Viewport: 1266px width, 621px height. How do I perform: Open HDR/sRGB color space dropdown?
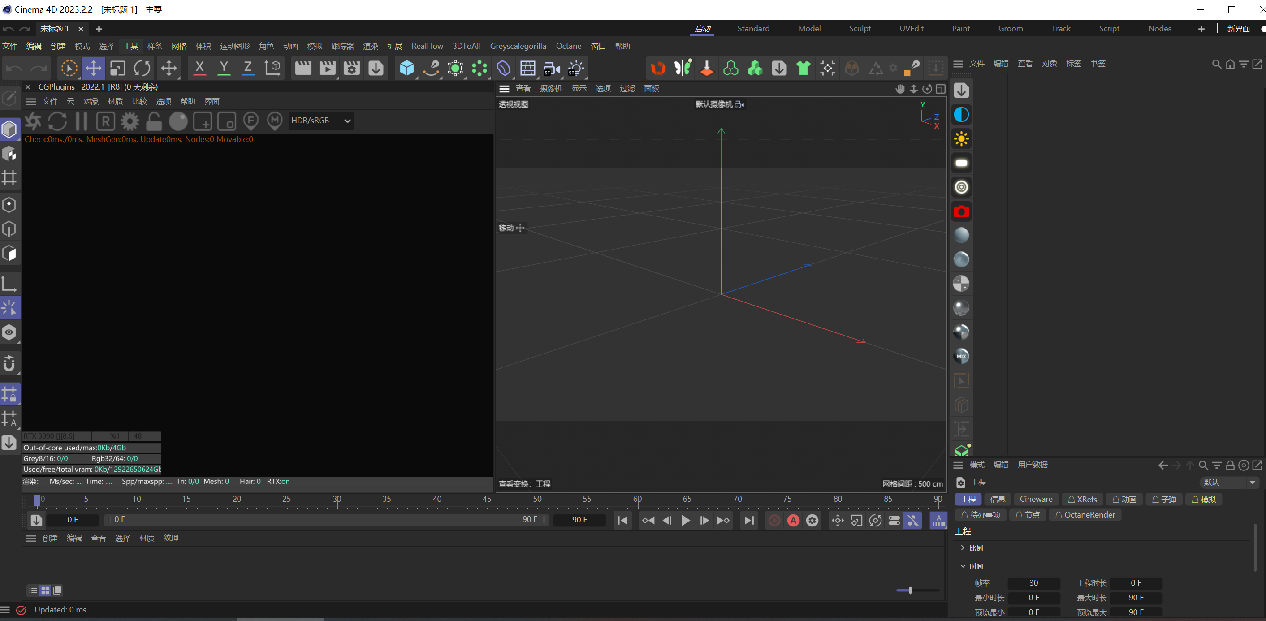(x=320, y=121)
